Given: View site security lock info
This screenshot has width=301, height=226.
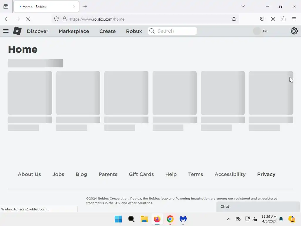Looking at the screenshot, I should (65, 19).
